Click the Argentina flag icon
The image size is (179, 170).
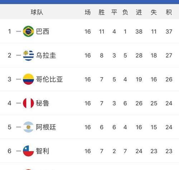28,127
